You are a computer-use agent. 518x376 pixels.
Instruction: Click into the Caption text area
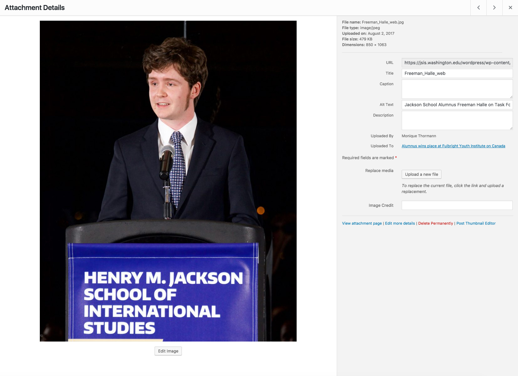click(x=457, y=89)
